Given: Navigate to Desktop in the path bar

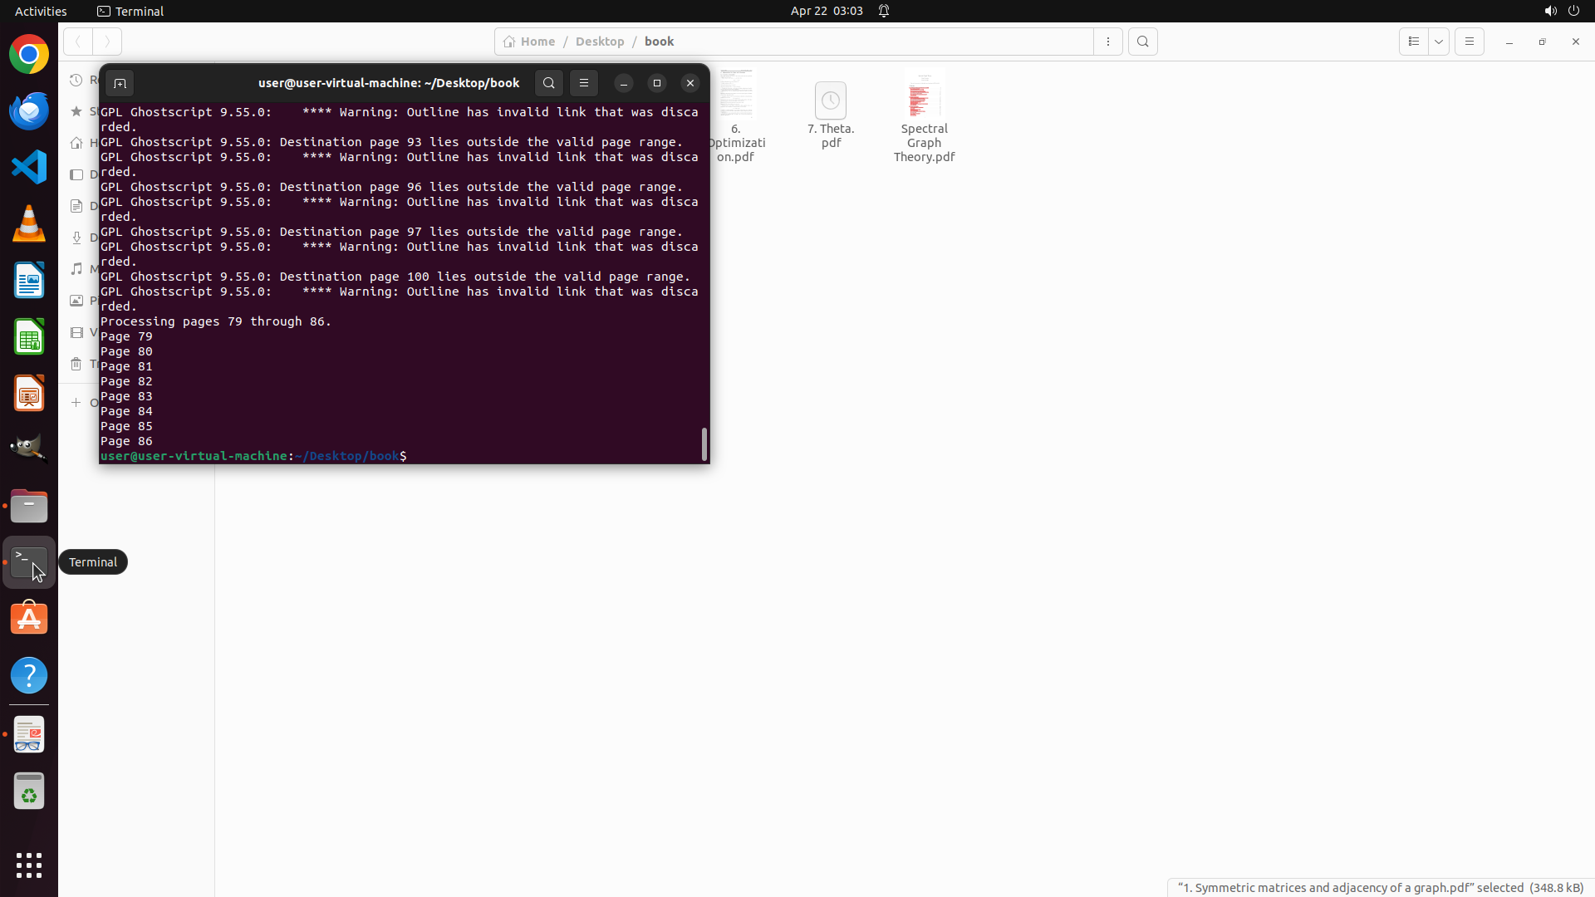Looking at the screenshot, I should click(599, 42).
